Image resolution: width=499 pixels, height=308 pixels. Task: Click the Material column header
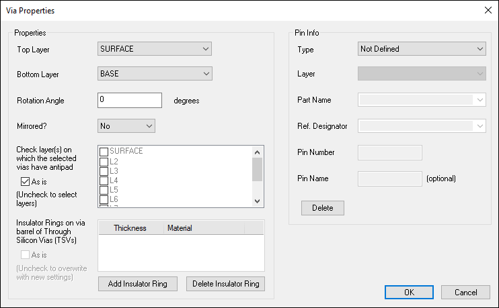pos(180,228)
